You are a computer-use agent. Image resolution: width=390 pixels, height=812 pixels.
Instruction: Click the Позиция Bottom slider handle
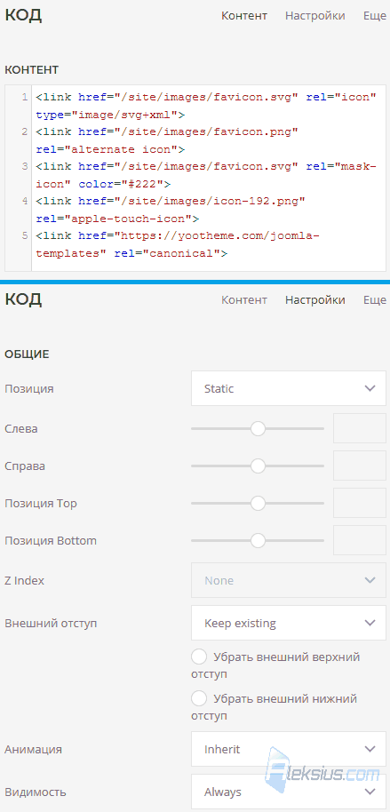258,541
